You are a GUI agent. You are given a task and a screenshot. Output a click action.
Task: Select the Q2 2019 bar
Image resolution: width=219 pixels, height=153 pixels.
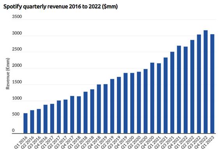[112, 106]
